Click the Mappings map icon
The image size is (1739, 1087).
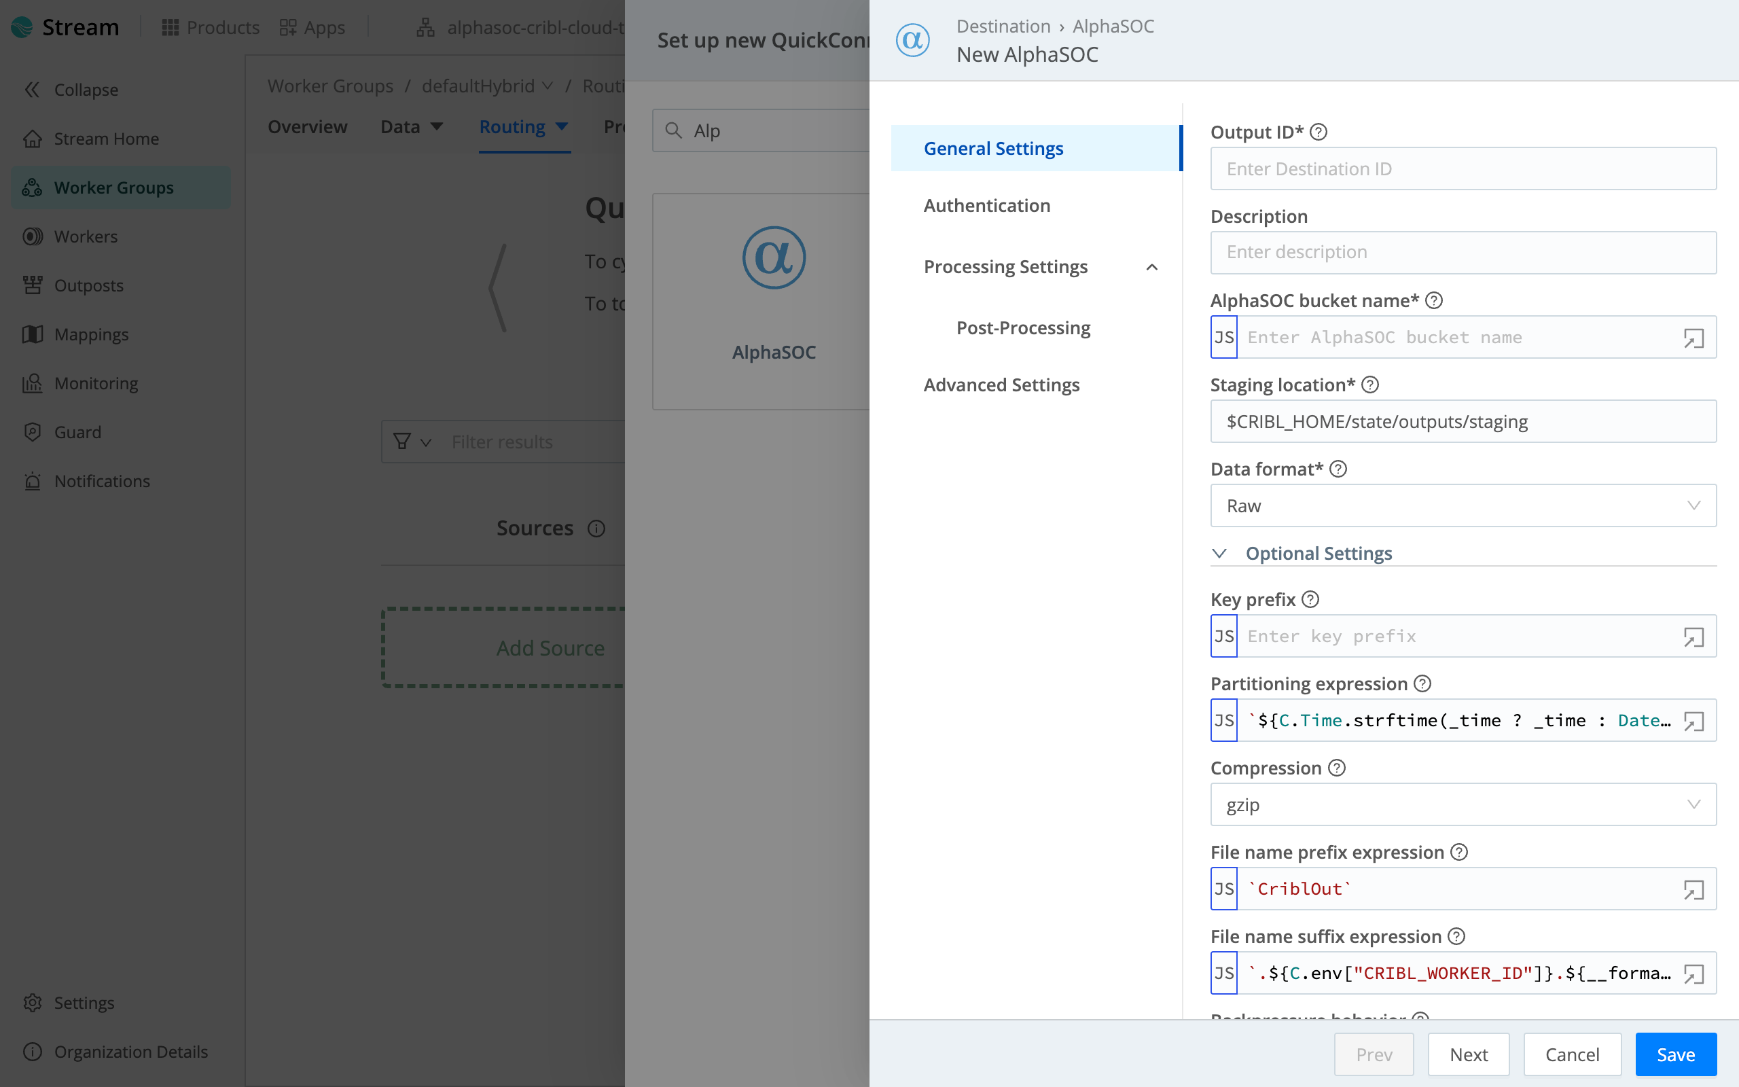[x=33, y=334]
